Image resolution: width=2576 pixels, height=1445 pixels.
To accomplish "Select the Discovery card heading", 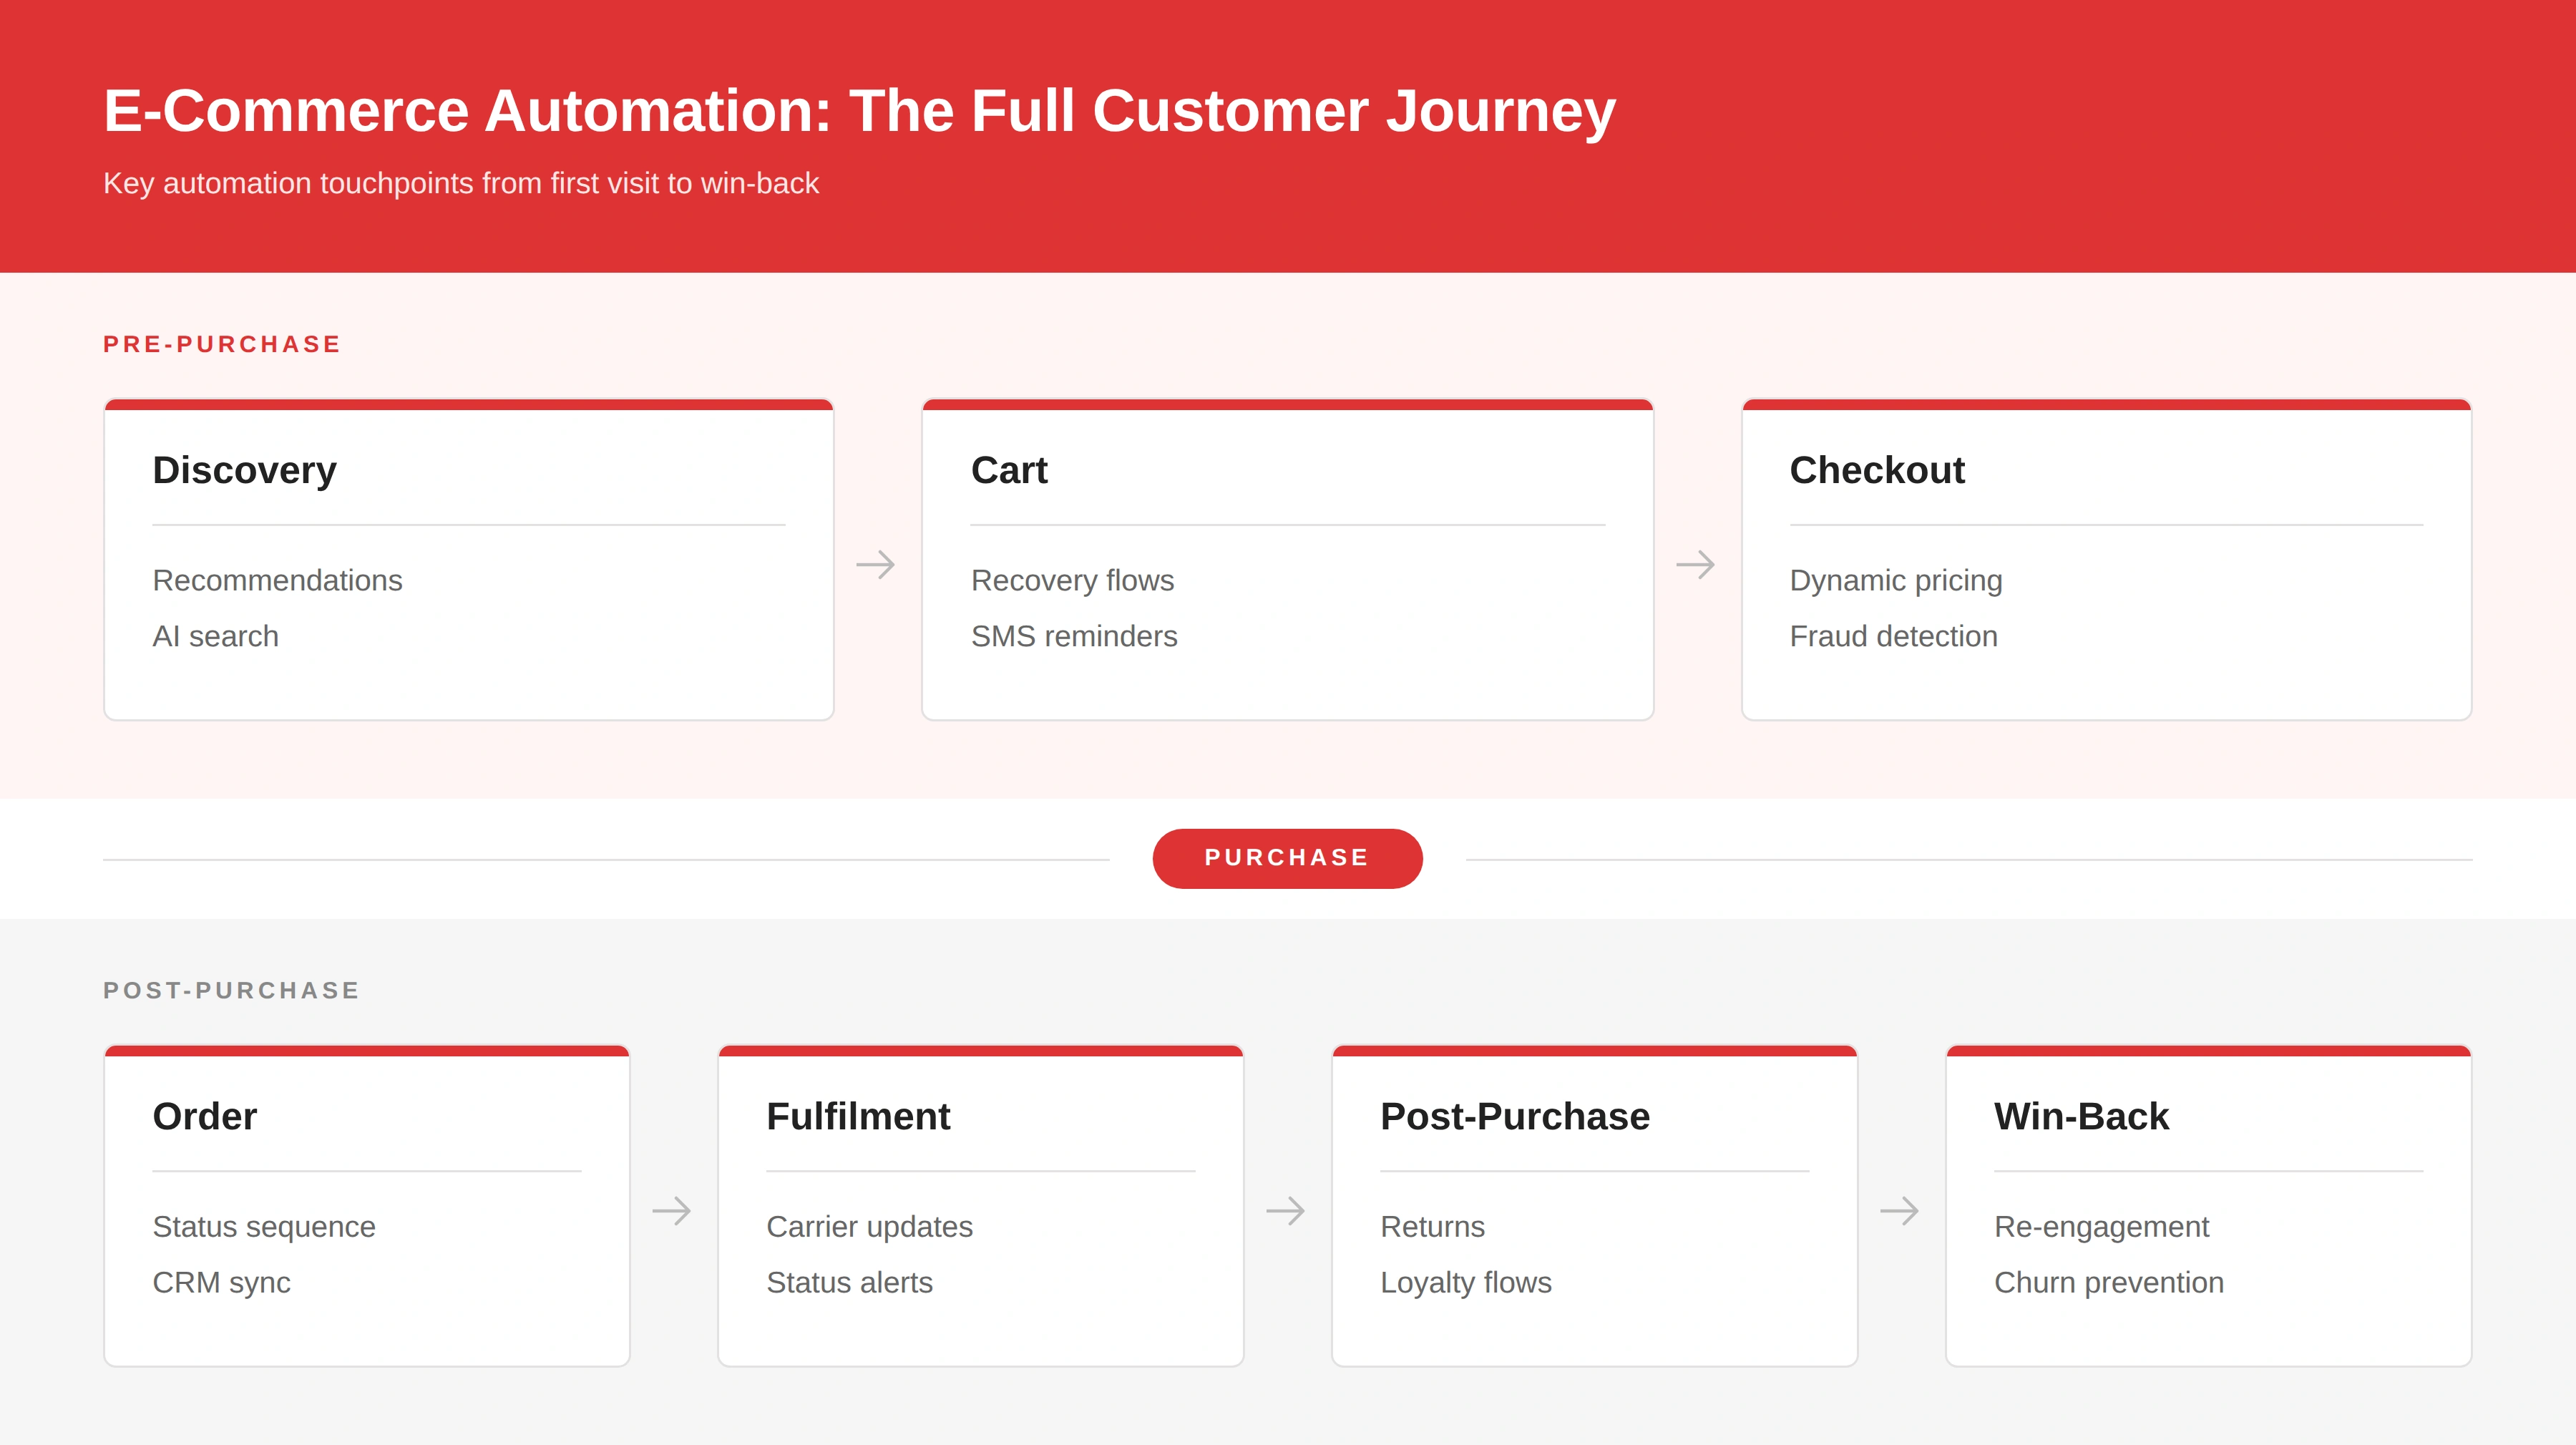I will pos(245,470).
